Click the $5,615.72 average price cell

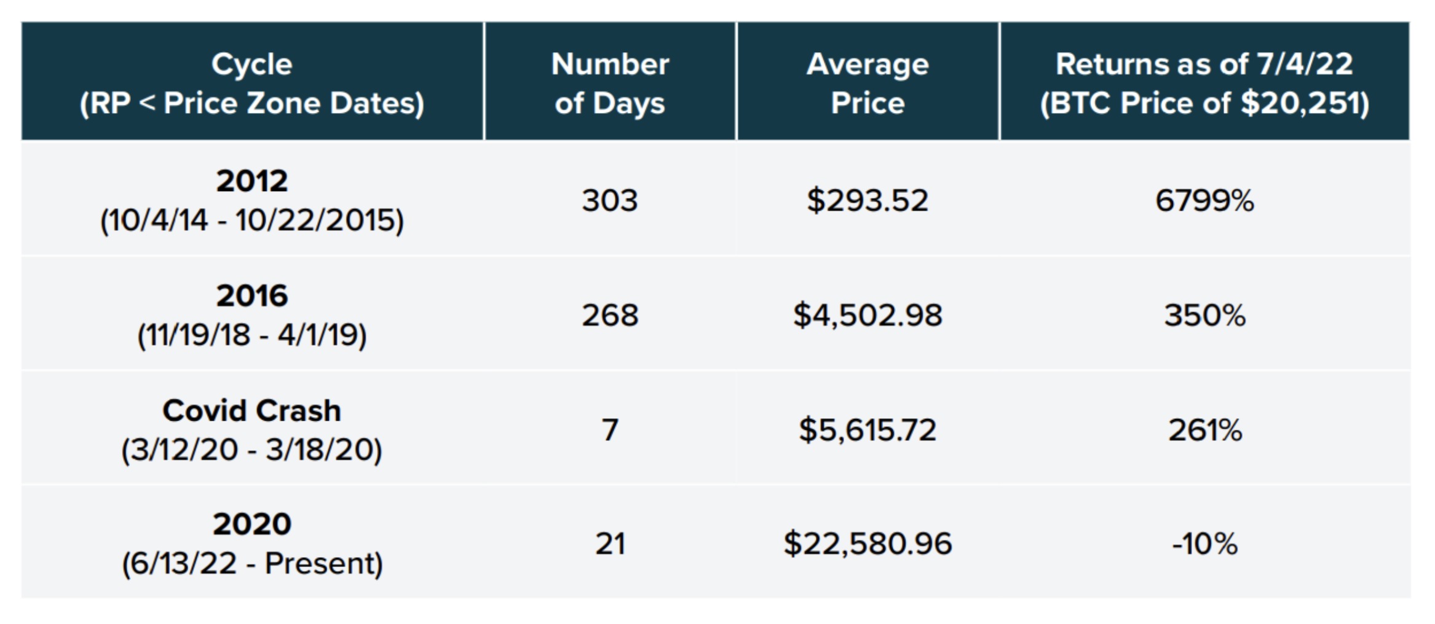(x=868, y=429)
